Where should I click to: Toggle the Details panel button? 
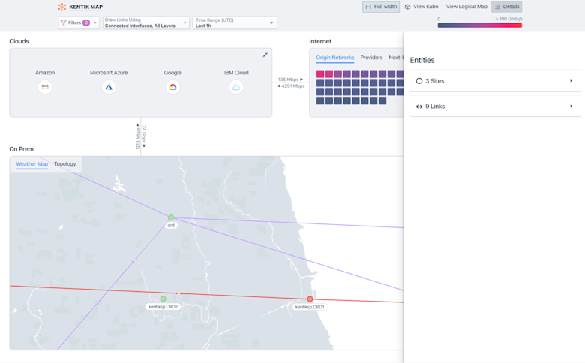pyautogui.click(x=507, y=7)
